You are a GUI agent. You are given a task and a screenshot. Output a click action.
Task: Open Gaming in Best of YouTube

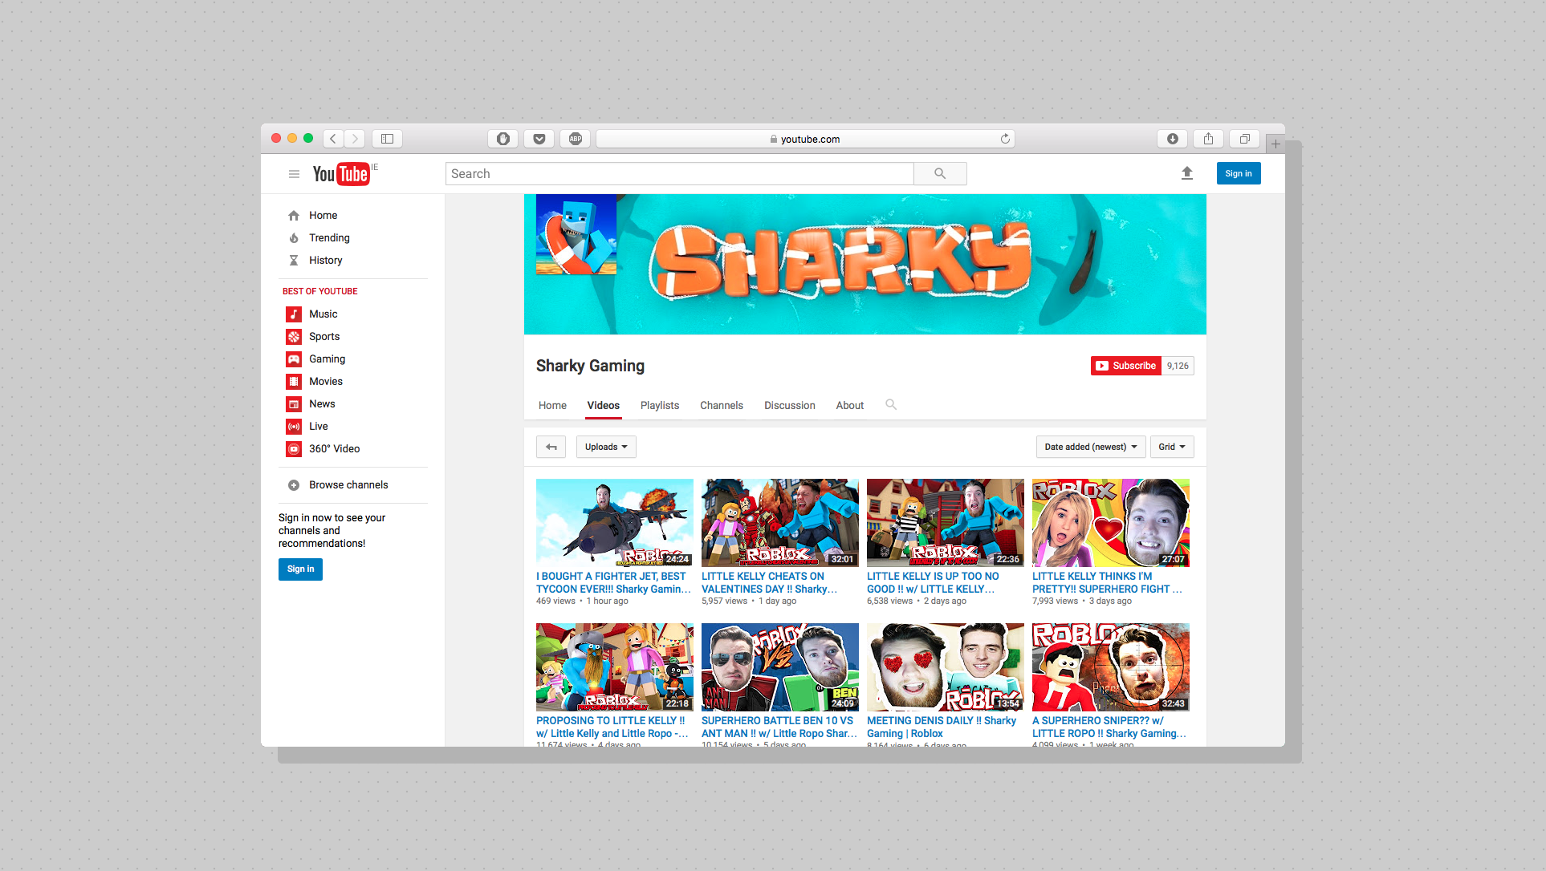pos(327,359)
